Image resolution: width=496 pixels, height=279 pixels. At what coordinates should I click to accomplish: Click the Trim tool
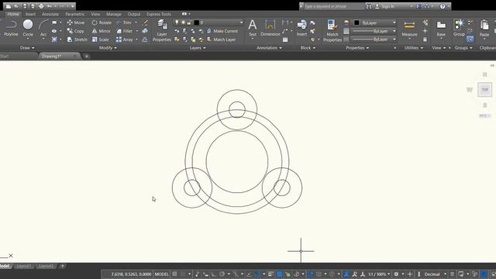[x=124, y=22]
